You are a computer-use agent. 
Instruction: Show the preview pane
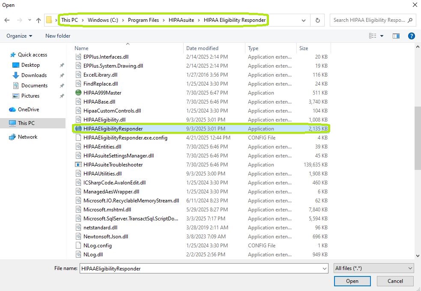396,36
